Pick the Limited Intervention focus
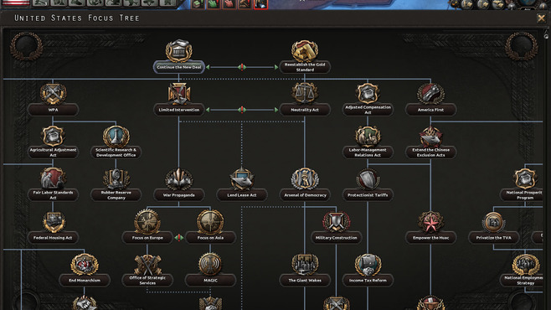 click(x=179, y=99)
